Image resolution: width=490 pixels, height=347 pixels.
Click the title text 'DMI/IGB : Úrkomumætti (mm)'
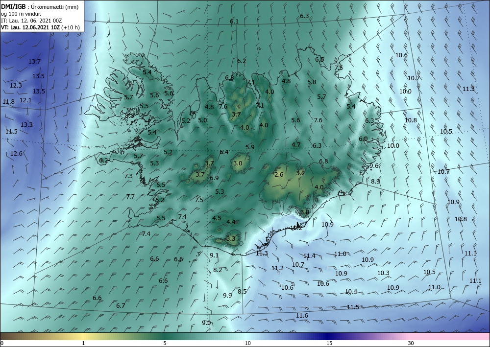[40, 6]
